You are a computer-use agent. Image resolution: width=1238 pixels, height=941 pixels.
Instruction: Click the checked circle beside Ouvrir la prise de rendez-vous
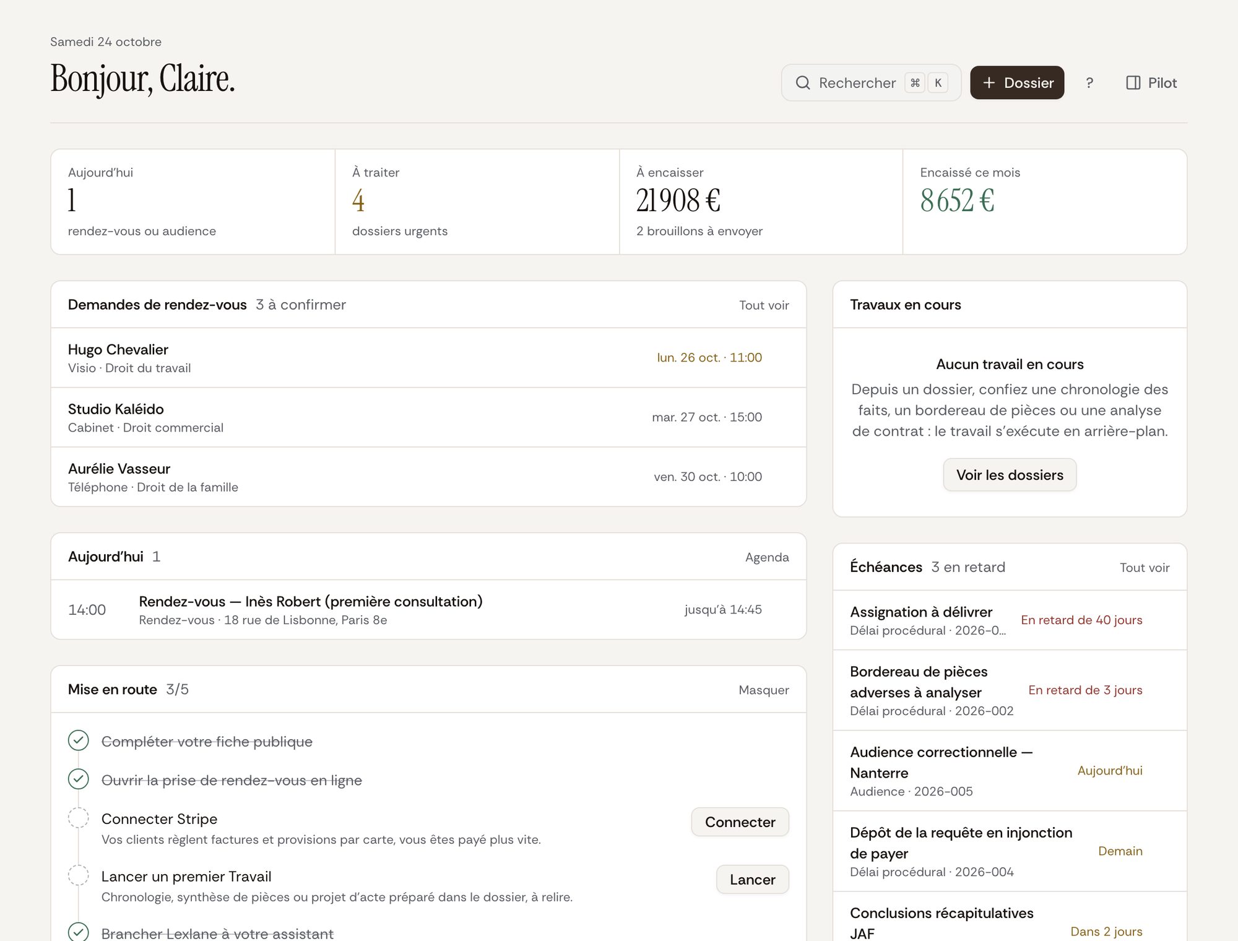79,779
